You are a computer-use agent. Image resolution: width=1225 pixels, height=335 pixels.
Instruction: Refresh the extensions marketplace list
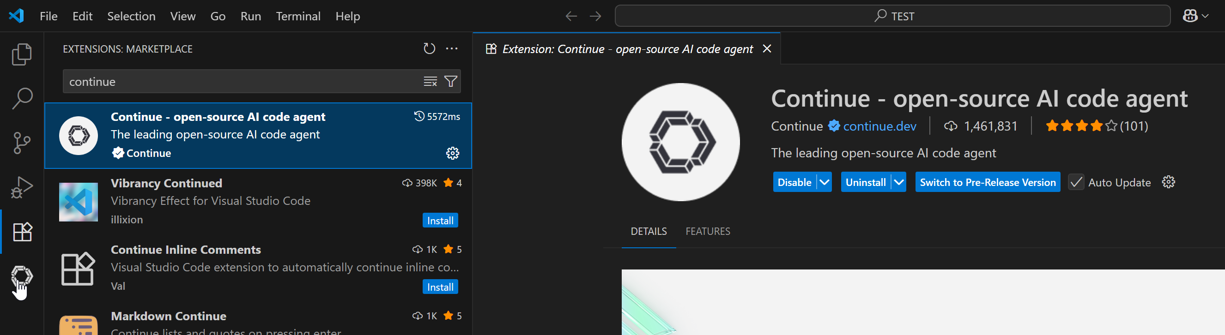pos(429,49)
